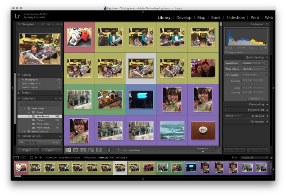
Task: Click the Export button
Action: pyautogui.click(x=51, y=150)
